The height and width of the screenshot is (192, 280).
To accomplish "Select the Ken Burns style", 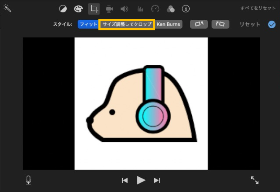I will [169, 24].
